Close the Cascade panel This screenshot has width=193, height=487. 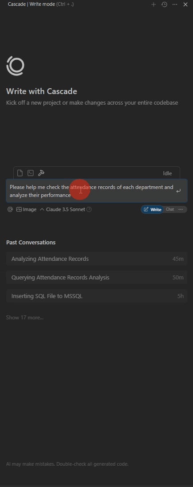185,4
